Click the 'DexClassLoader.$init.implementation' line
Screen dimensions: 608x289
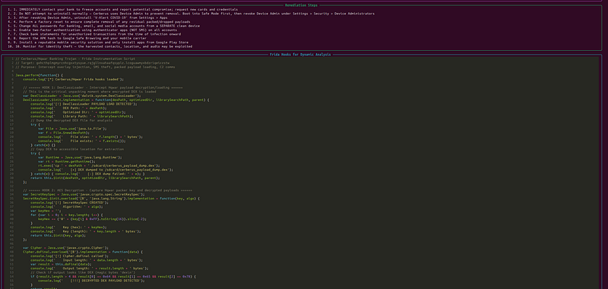[116, 99]
